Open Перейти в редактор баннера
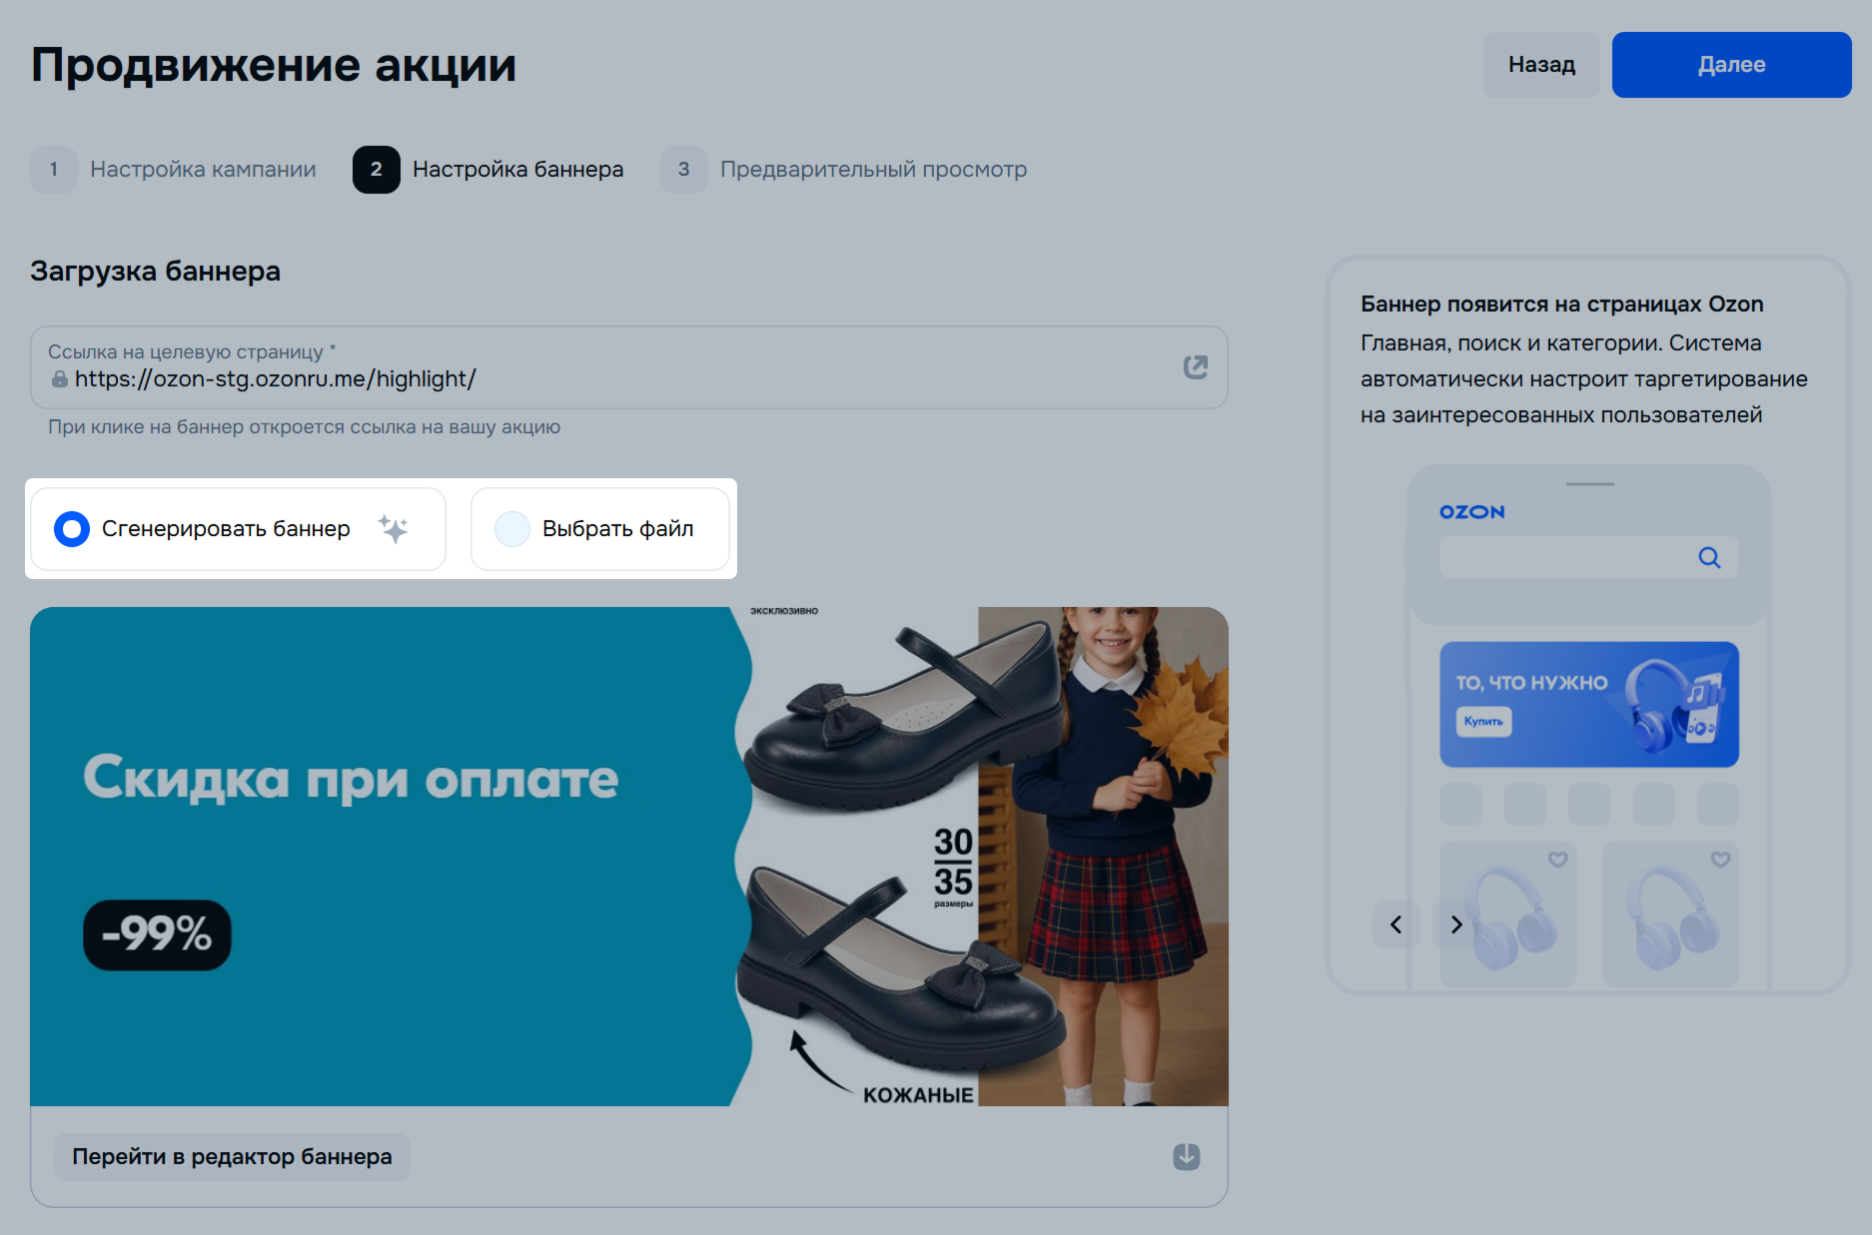This screenshot has height=1235, width=1872. [x=232, y=1157]
